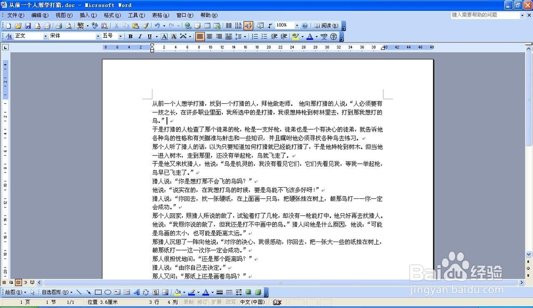The image size is (533, 308).
Task: Set alignment to justified
Action: pos(200,36)
